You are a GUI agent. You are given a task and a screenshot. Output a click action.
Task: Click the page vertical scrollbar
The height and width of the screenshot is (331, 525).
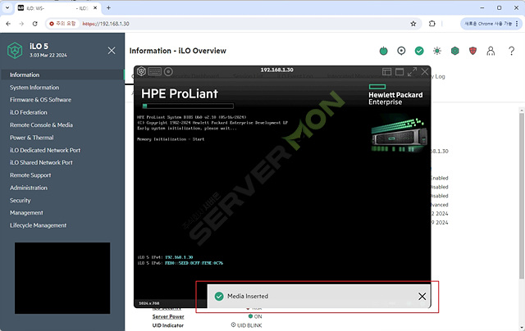tap(522, 196)
